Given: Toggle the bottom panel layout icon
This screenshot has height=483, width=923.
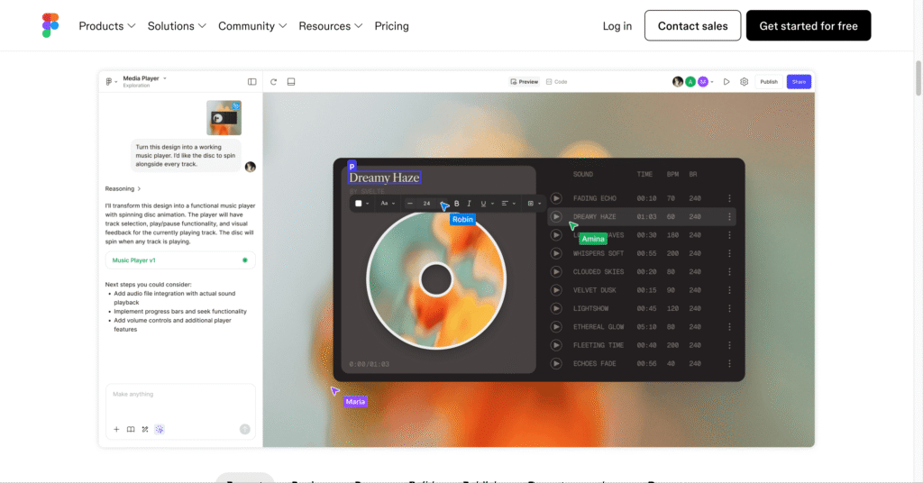Looking at the screenshot, I should click(x=291, y=82).
